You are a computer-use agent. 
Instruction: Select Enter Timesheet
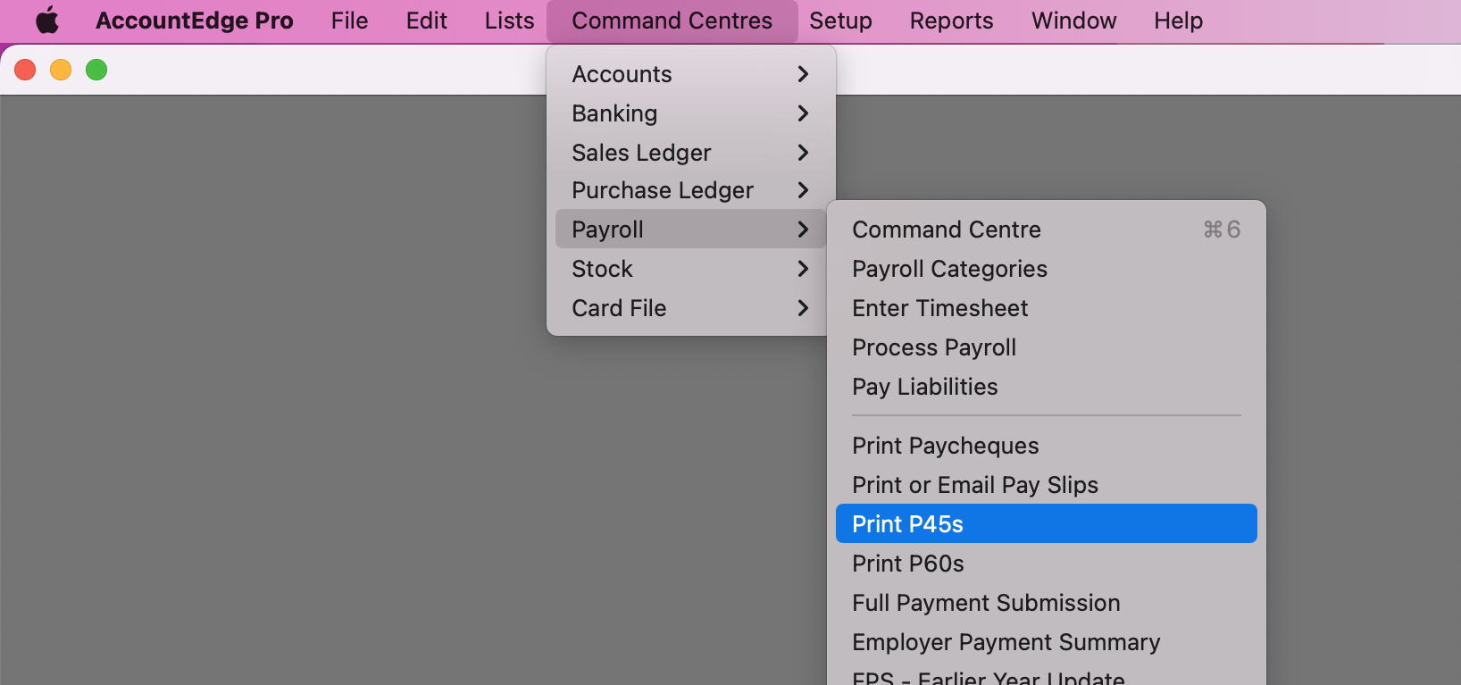click(1046, 308)
